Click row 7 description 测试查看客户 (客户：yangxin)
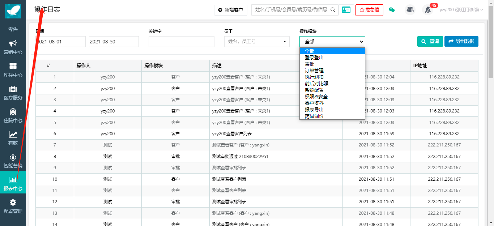The image size is (494, 226). coord(241,145)
